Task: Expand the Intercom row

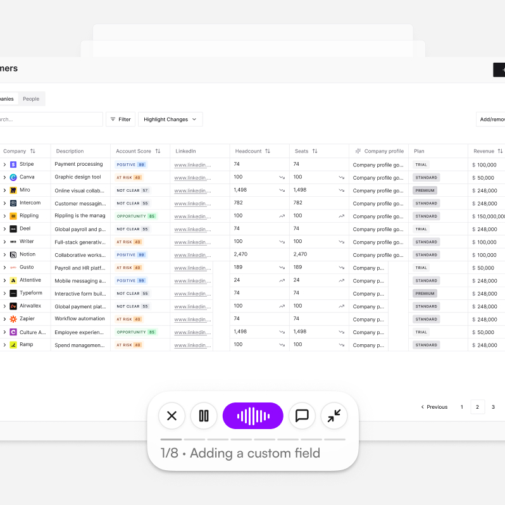Action: [4, 203]
